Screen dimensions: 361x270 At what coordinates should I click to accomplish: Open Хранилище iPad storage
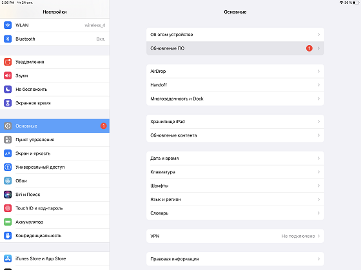click(235, 122)
